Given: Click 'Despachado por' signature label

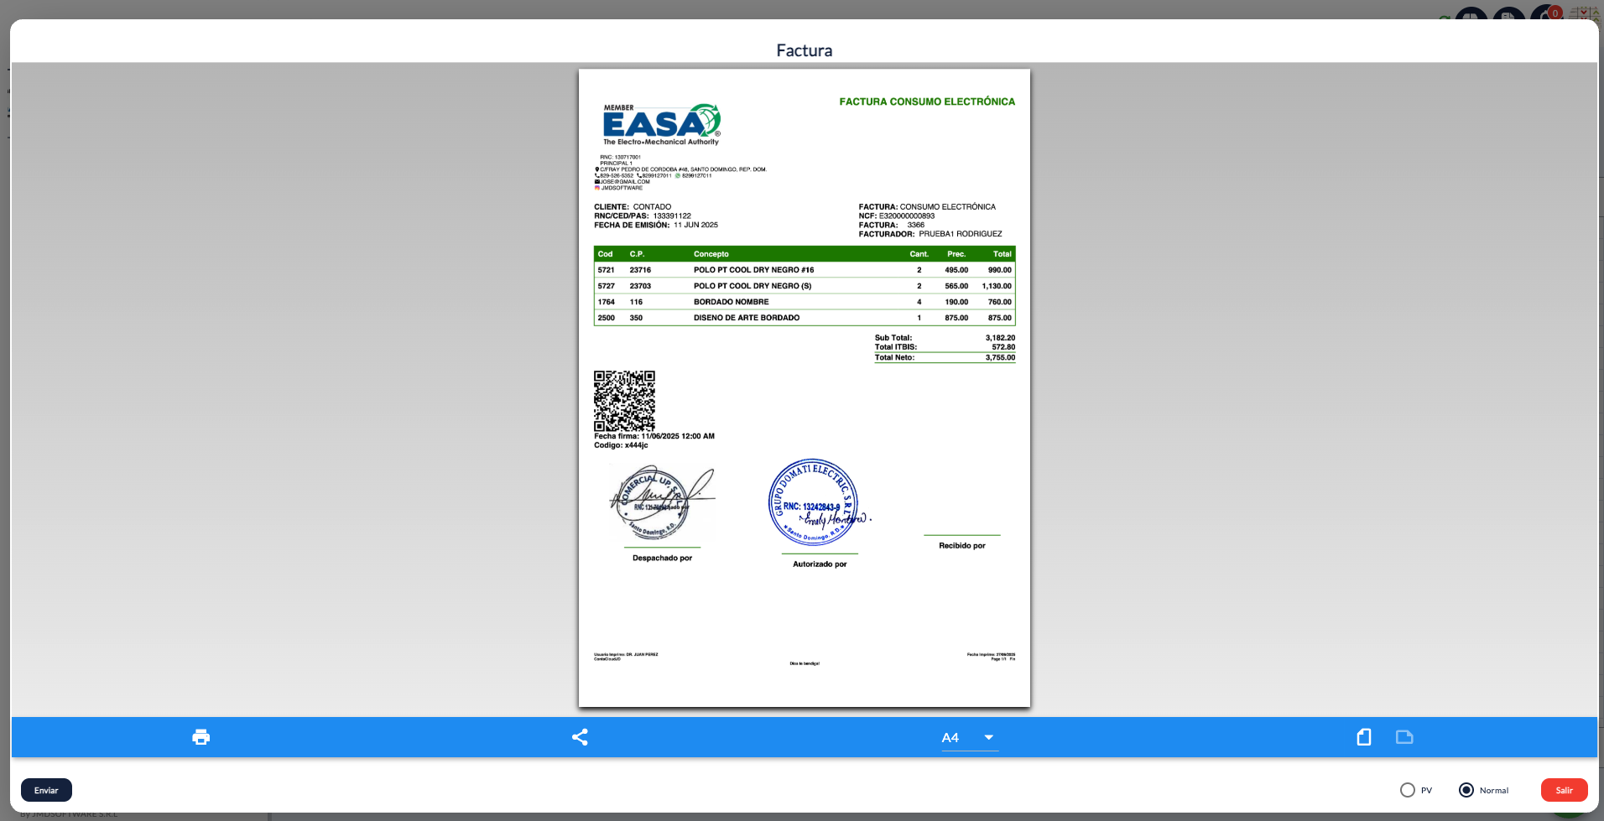Looking at the screenshot, I should pyautogui.click(x=662, y=558).
